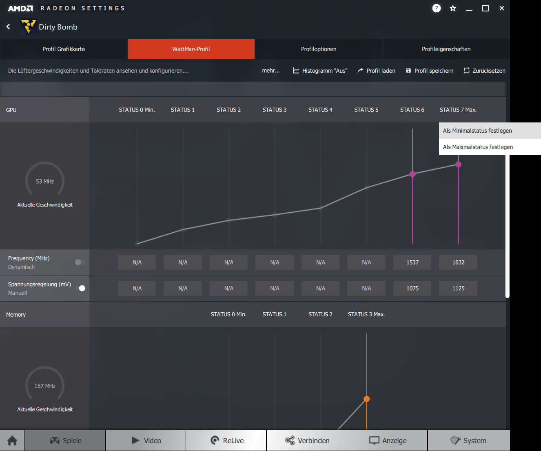This screenshot has width=541, height=451.
Task: Click the Memory STATUS 3 Max. header
Action: point(366,314)
